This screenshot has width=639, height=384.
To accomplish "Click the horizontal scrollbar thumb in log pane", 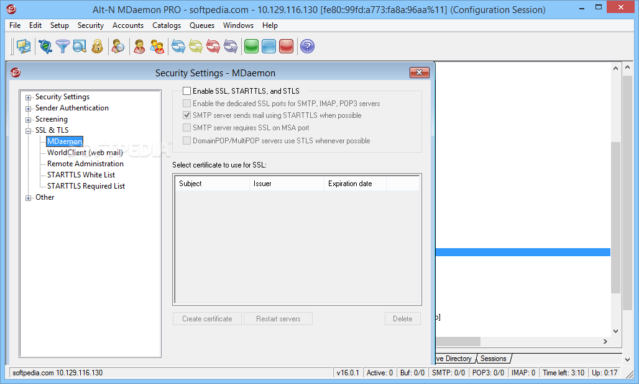I will pyautogui.click(x=458, y=341).
